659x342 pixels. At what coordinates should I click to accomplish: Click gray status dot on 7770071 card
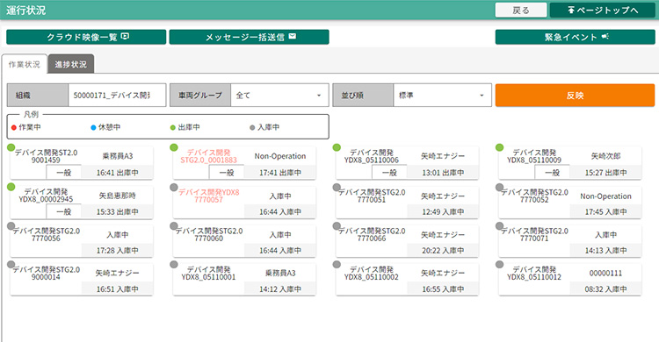(x=499, y=225)
